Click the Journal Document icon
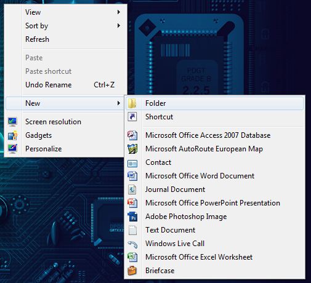 point(132,189)
